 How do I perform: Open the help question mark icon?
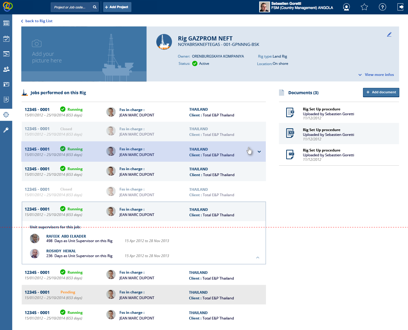click(382, 7)
